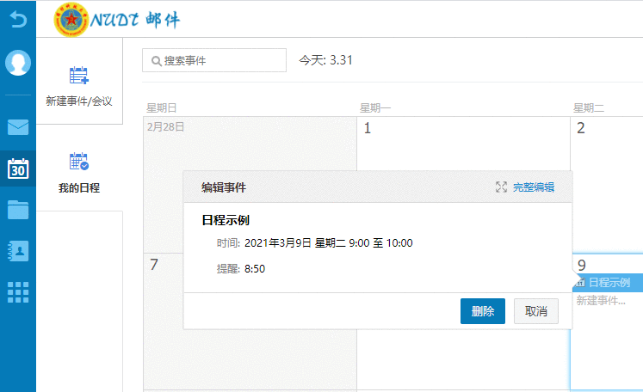Select the calendar icon in sidebar
This screenshot has height=392, width=643.
[x=18, y=168]
